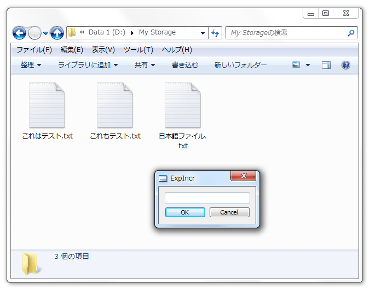Open the ファイル(F) menu

click(34, 50)
